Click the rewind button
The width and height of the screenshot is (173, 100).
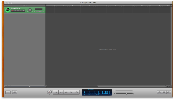(61, 92)
